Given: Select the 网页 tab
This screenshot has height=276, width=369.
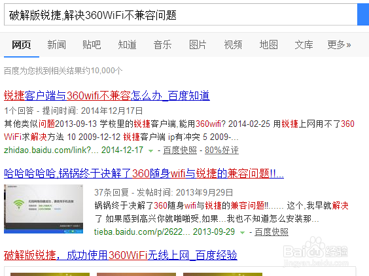Looking at the screenshot, I should [22, 44].
